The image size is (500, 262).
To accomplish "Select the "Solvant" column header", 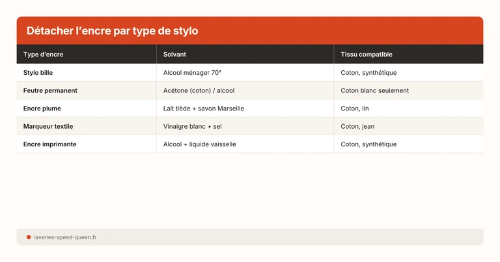I will point(174,55).
